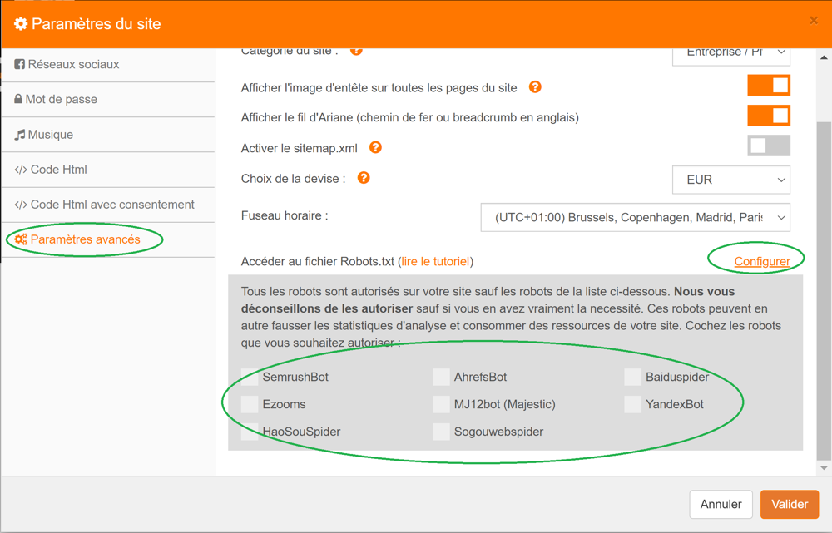Click the help icon for header image option
The width and height of the screenshot is (832, 533).
pyautogui.click(x=535, y=87)
